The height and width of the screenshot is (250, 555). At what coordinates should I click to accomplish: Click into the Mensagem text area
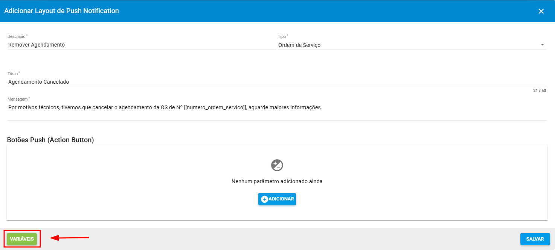[x=277, y=111]
